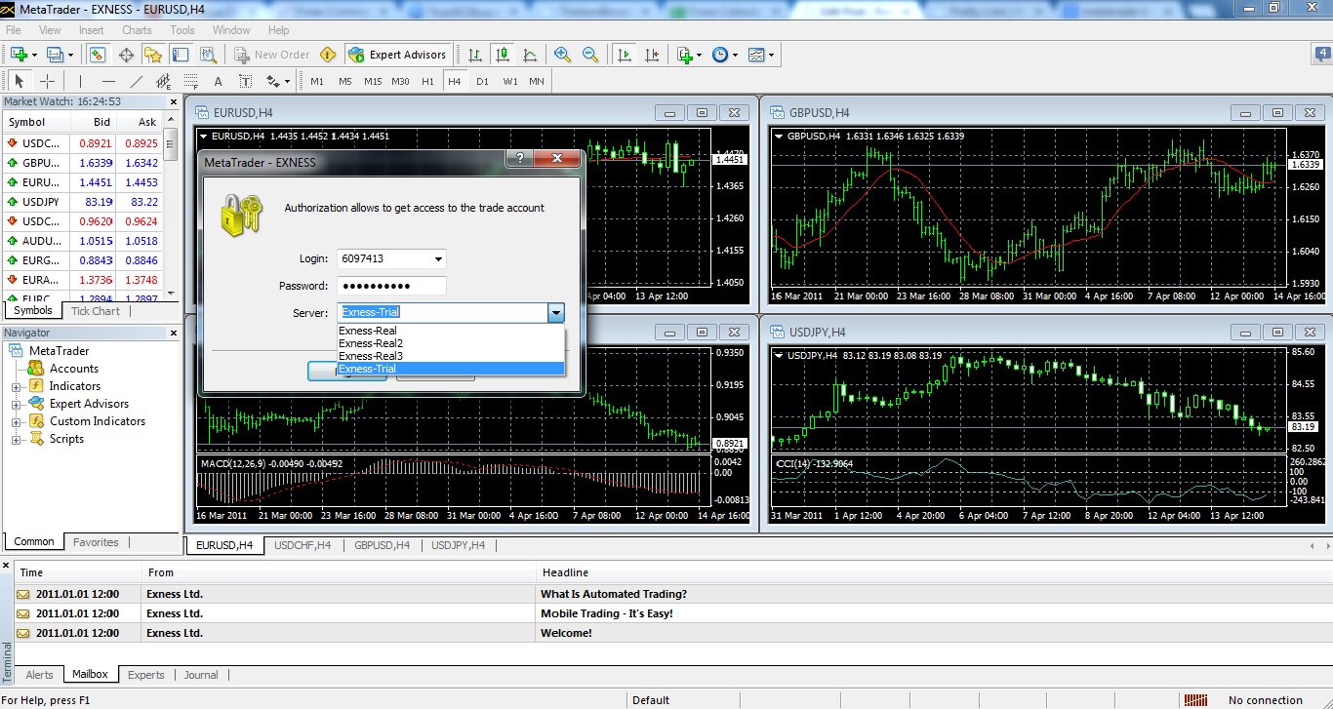The width and height of the screenshot is (1333, 709).
Task: Select the cursor arrow tool
Action: (x=19, y=81)
